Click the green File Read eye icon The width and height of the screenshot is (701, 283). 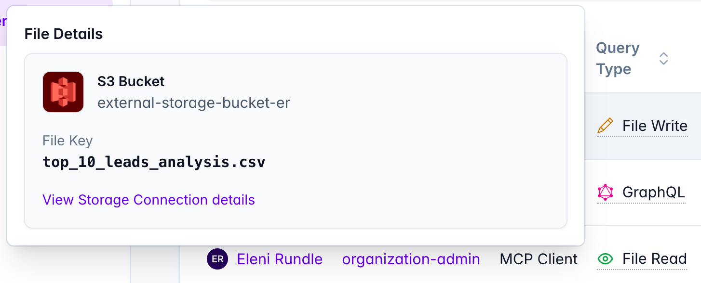[x=605, y=259]
